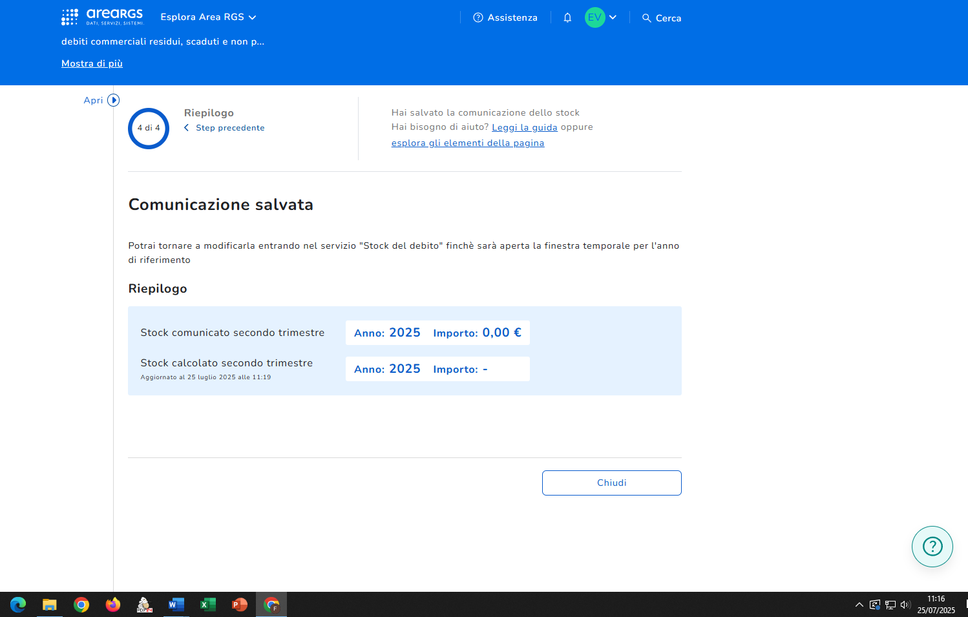Viewport: 968px width, 617px height.
Task: Open PowerPoint from the taskbar
Action: tap(239, 605)
